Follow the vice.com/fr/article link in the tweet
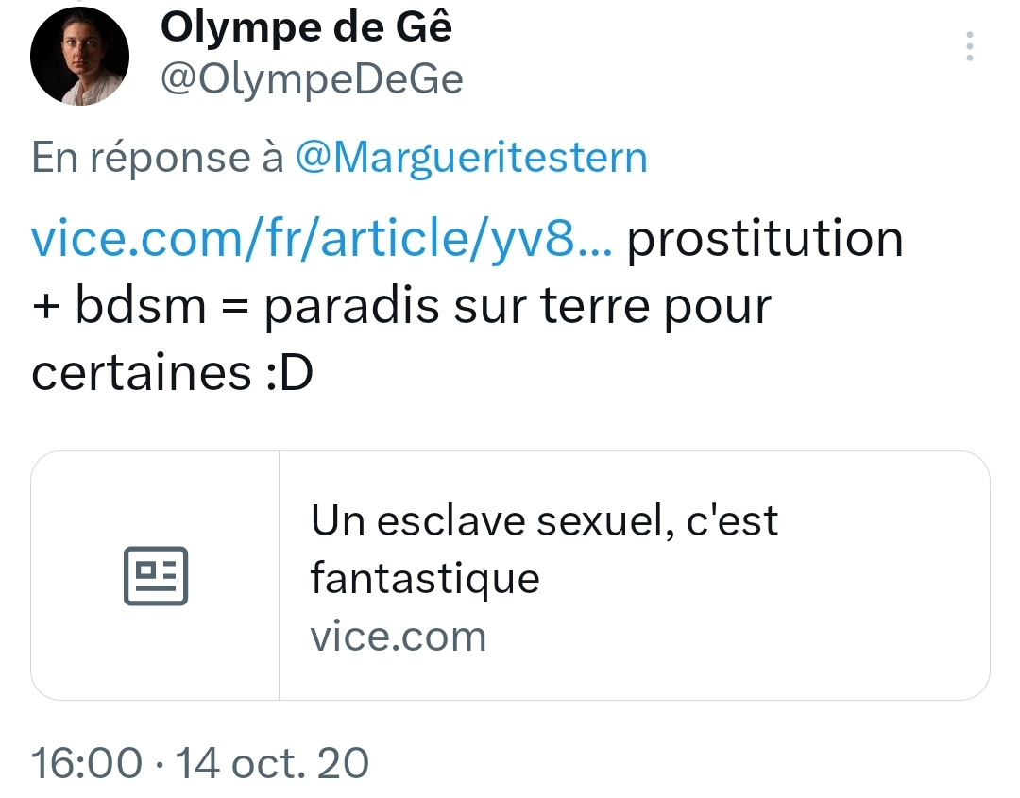The width and height of the screenshot is (1020, 798). click(x=322, y=240)
